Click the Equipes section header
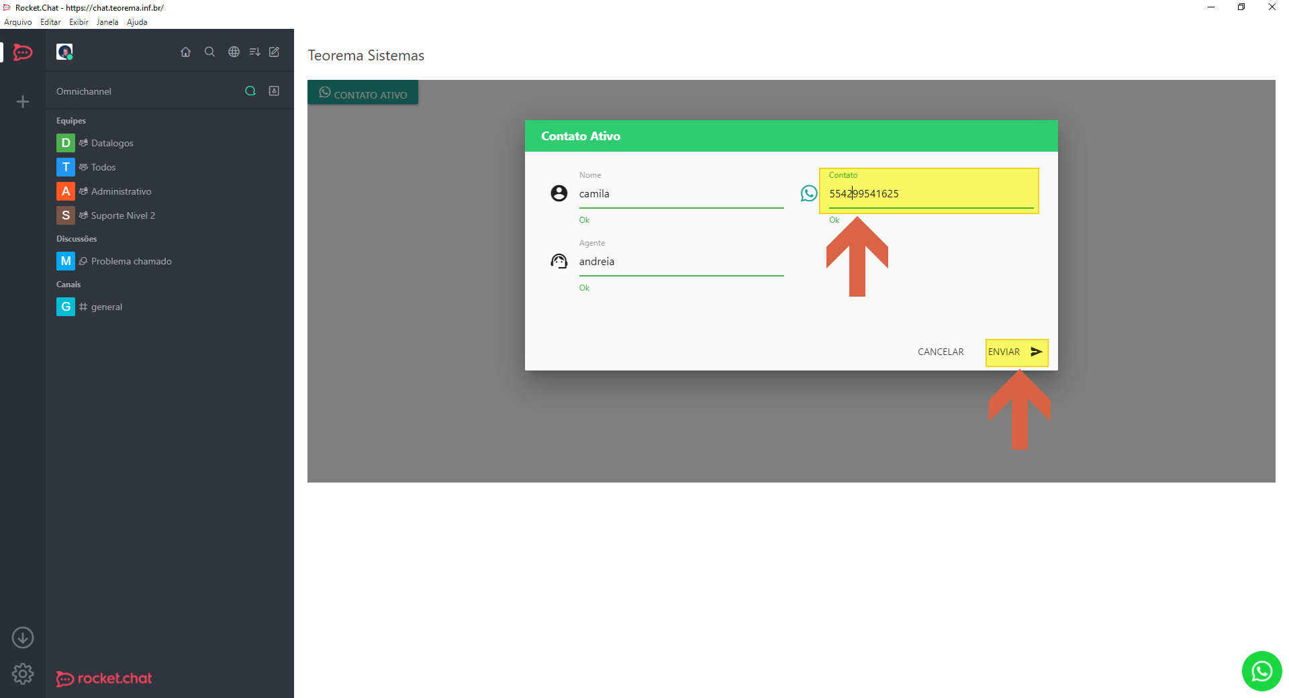 pyautogui.click(x=71, y=121)
